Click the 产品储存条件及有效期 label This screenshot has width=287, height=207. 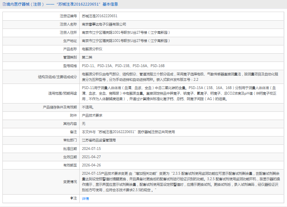coord(60,107)
